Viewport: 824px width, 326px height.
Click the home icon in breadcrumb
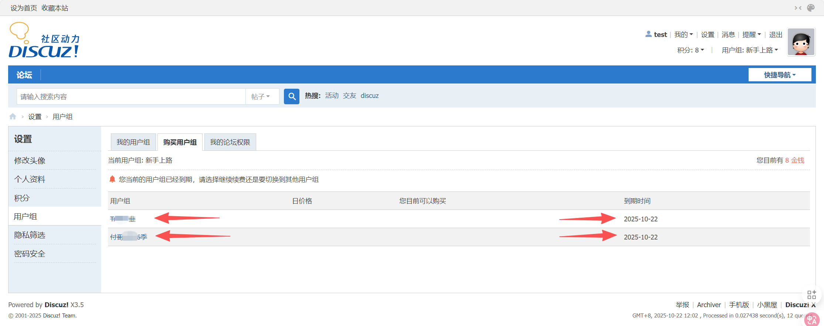click(x=13, y=117)
